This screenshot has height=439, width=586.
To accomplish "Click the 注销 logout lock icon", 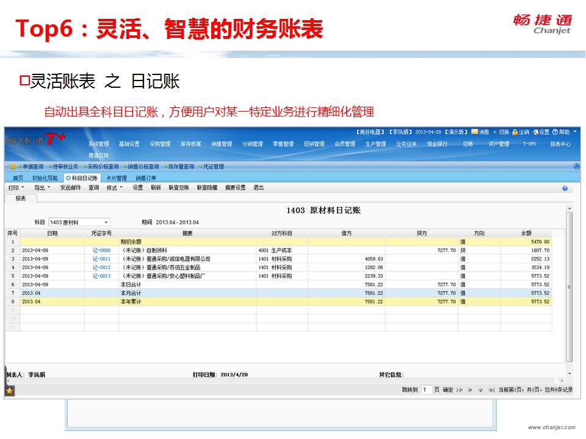I will (515, 132).
